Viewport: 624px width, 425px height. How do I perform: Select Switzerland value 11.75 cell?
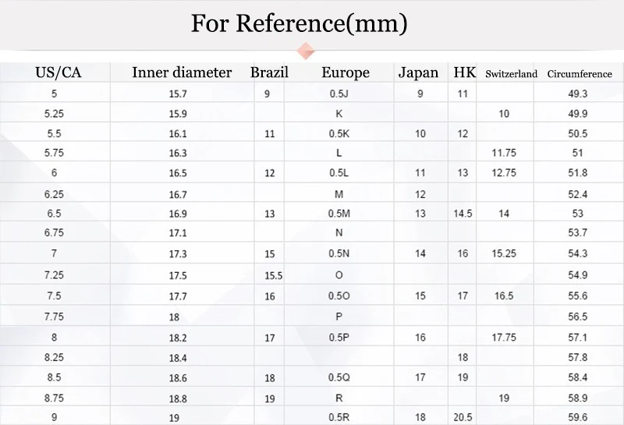point(504,153)
